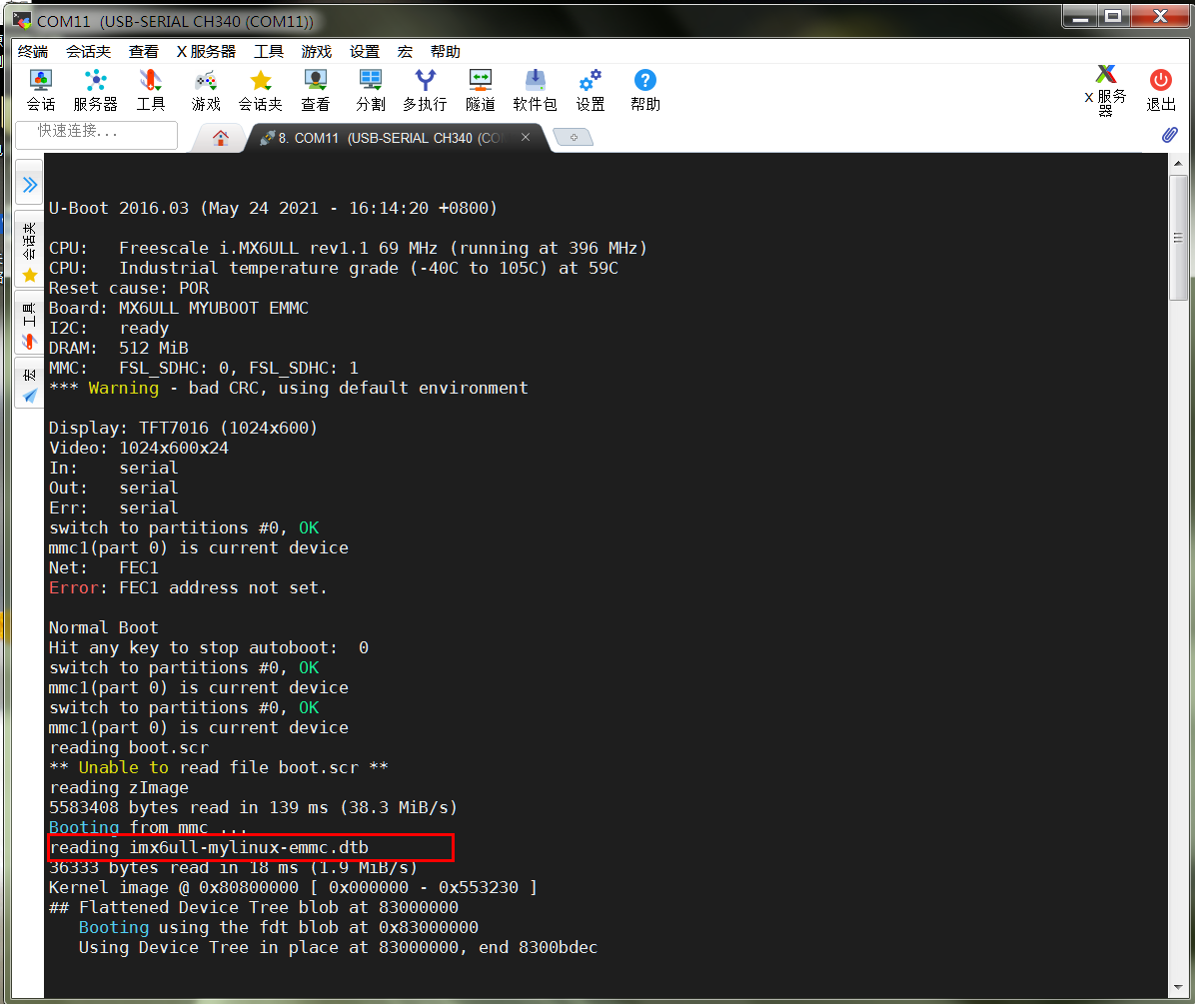Click the Games (游戏) toolbar icon
The width and height of the screenshot is (1195, 1004).
click(206, 90)
